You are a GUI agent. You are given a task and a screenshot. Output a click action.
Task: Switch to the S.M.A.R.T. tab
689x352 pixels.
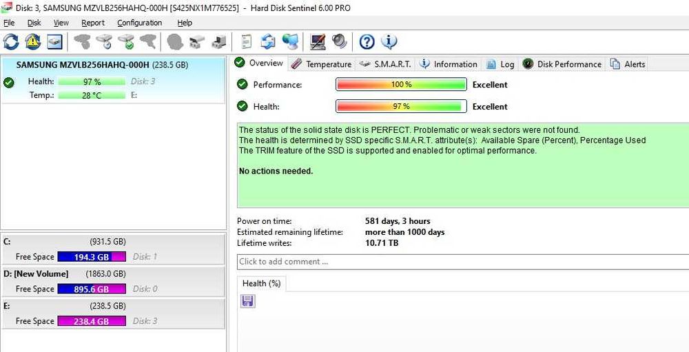[385, 64]
